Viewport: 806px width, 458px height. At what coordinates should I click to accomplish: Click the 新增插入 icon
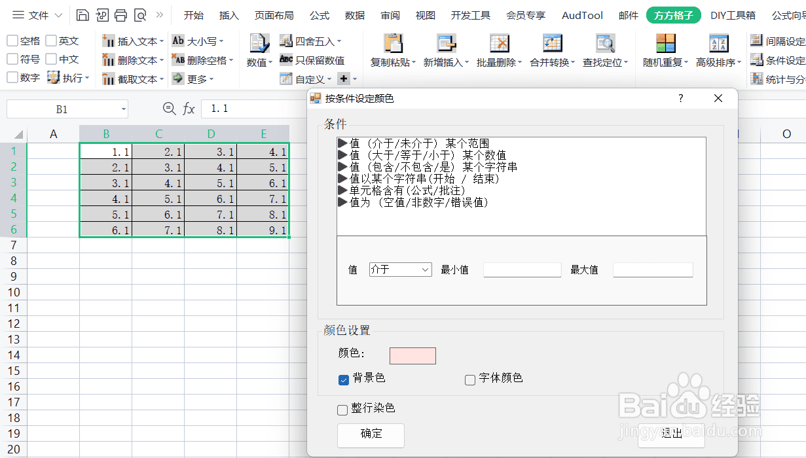(x=447, y=43)
